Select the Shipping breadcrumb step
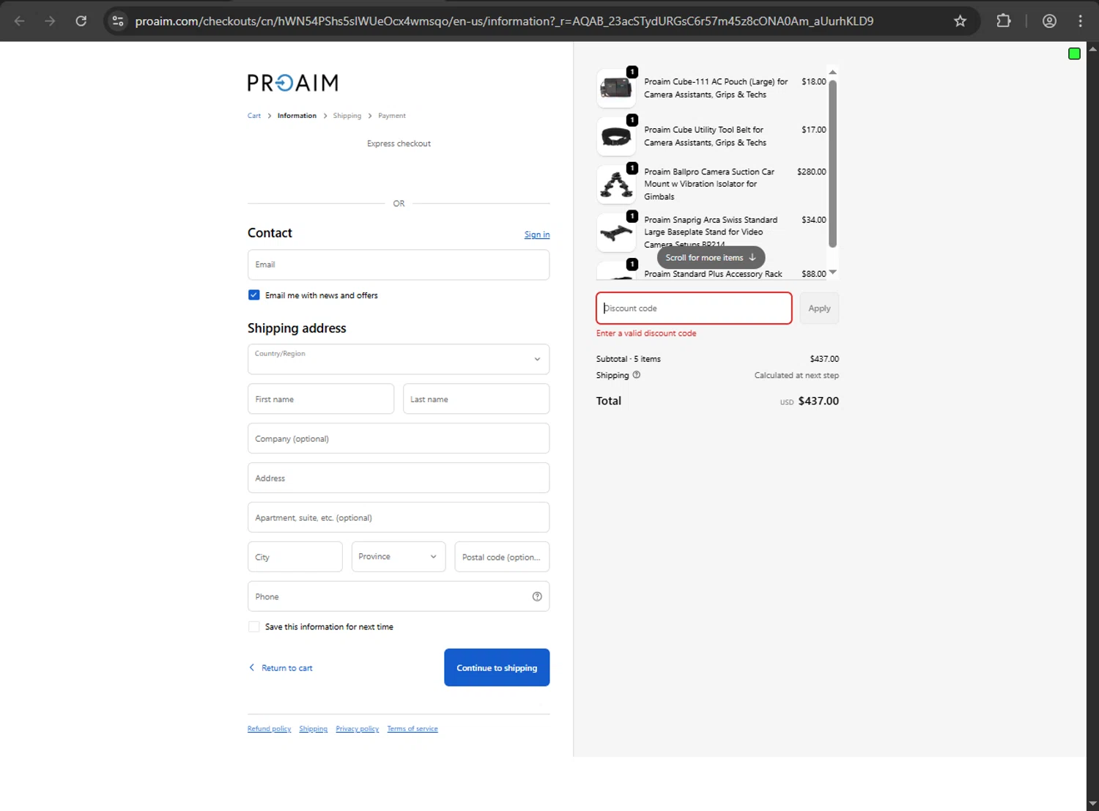Viewport: 1099px width, 811px height. pos(347,116)
